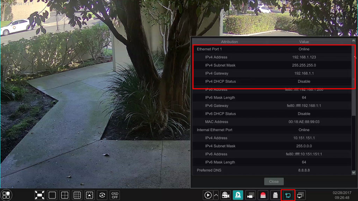Open the record status icon
This screenshot has height=201, width=358.
click(x=250, y=195)
